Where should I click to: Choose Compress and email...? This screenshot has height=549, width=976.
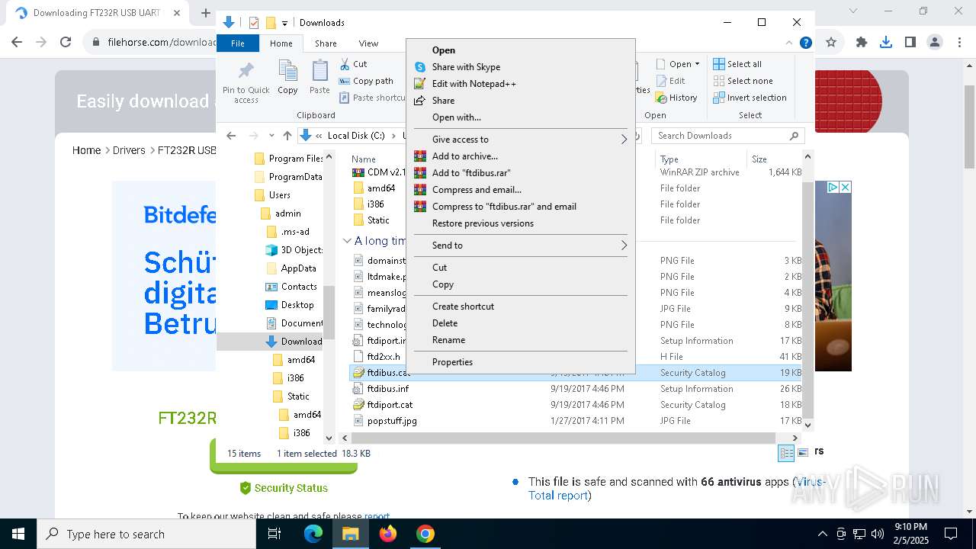tap(521, 190)
